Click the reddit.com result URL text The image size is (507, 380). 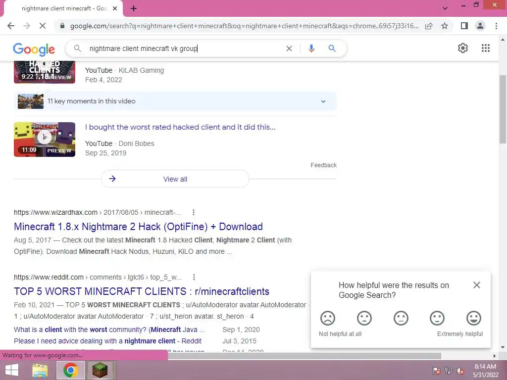[x=98, y=277]
